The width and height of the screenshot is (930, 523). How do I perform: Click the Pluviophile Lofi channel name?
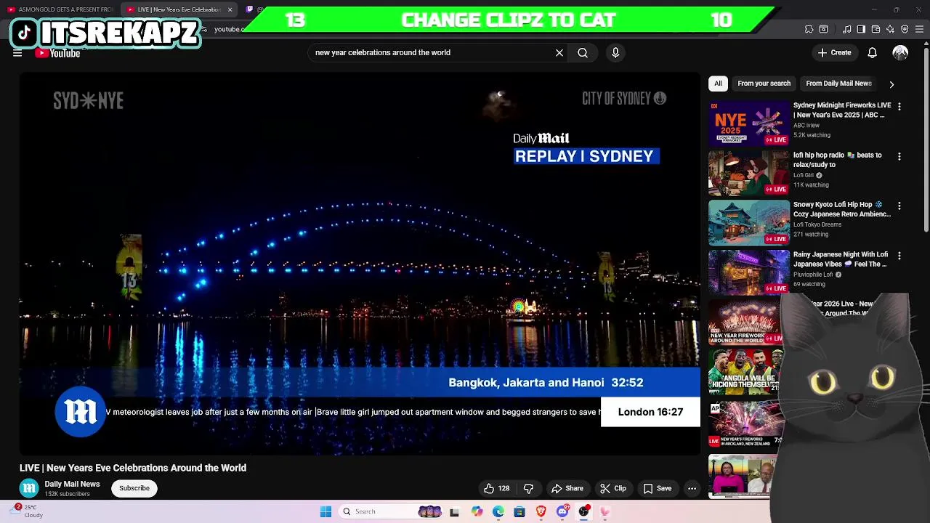pos(813,275)
